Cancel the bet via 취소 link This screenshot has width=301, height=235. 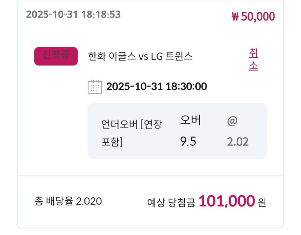pos(253,60)
